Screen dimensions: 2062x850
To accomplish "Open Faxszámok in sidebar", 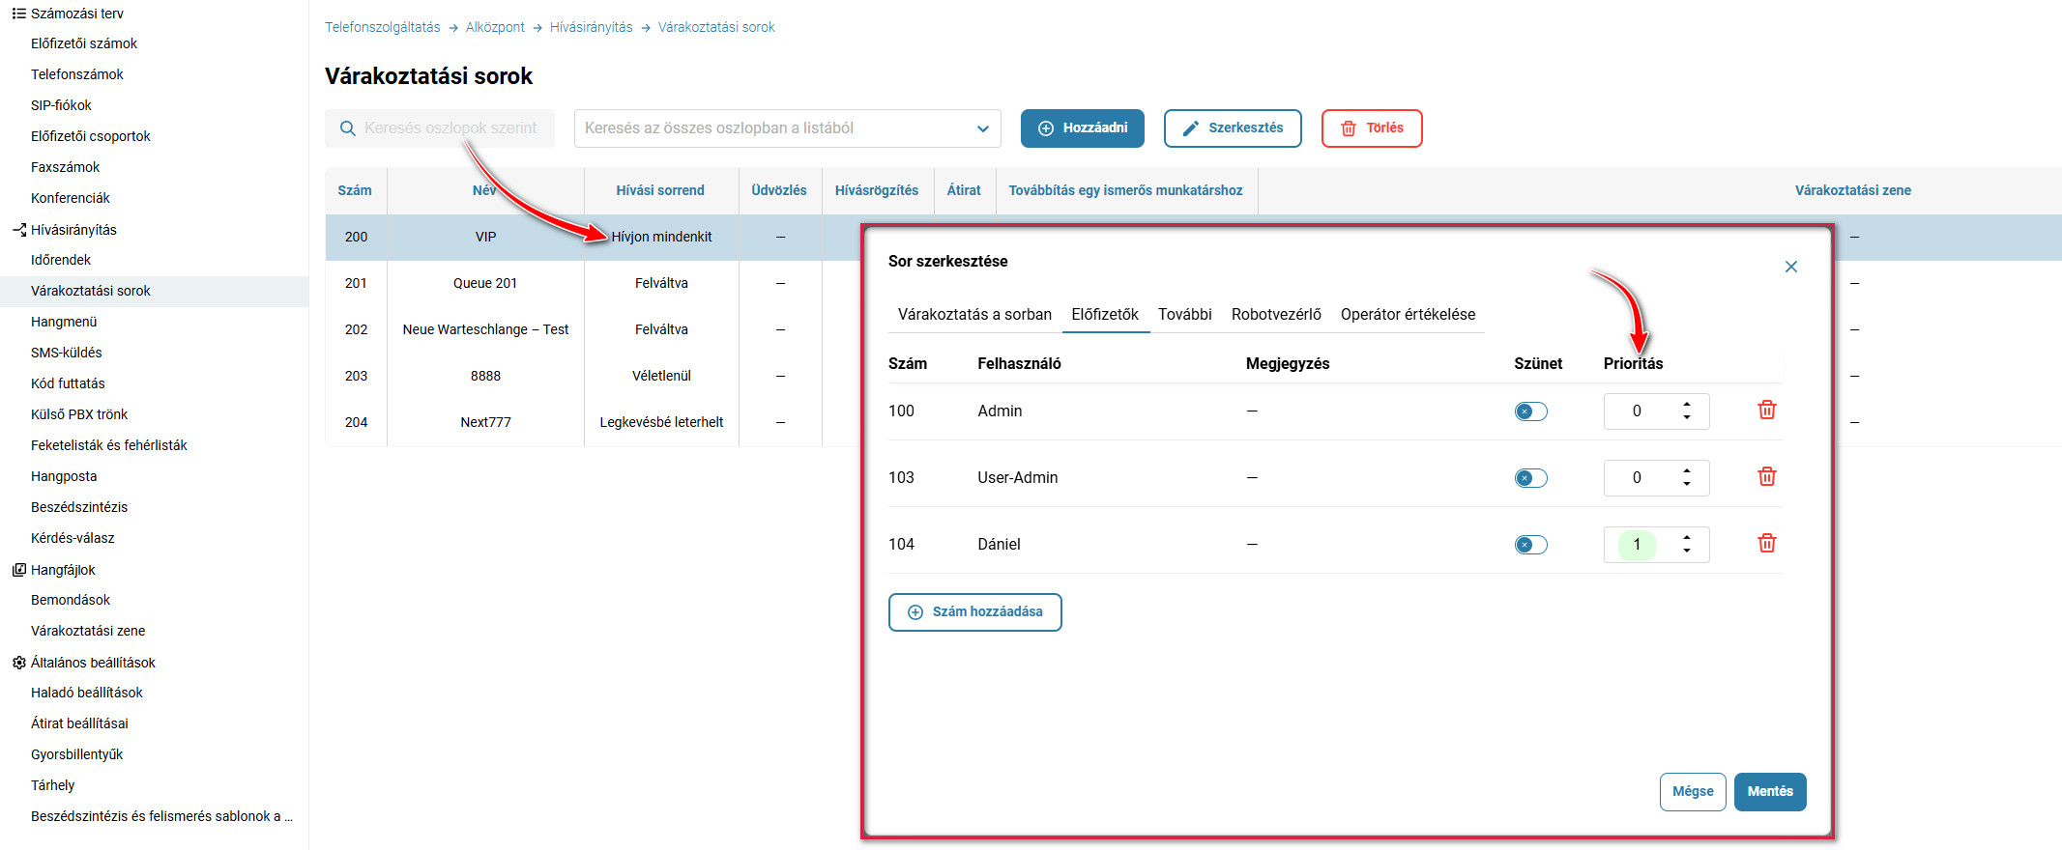I will pyautogui.click(x=66, y=167).
